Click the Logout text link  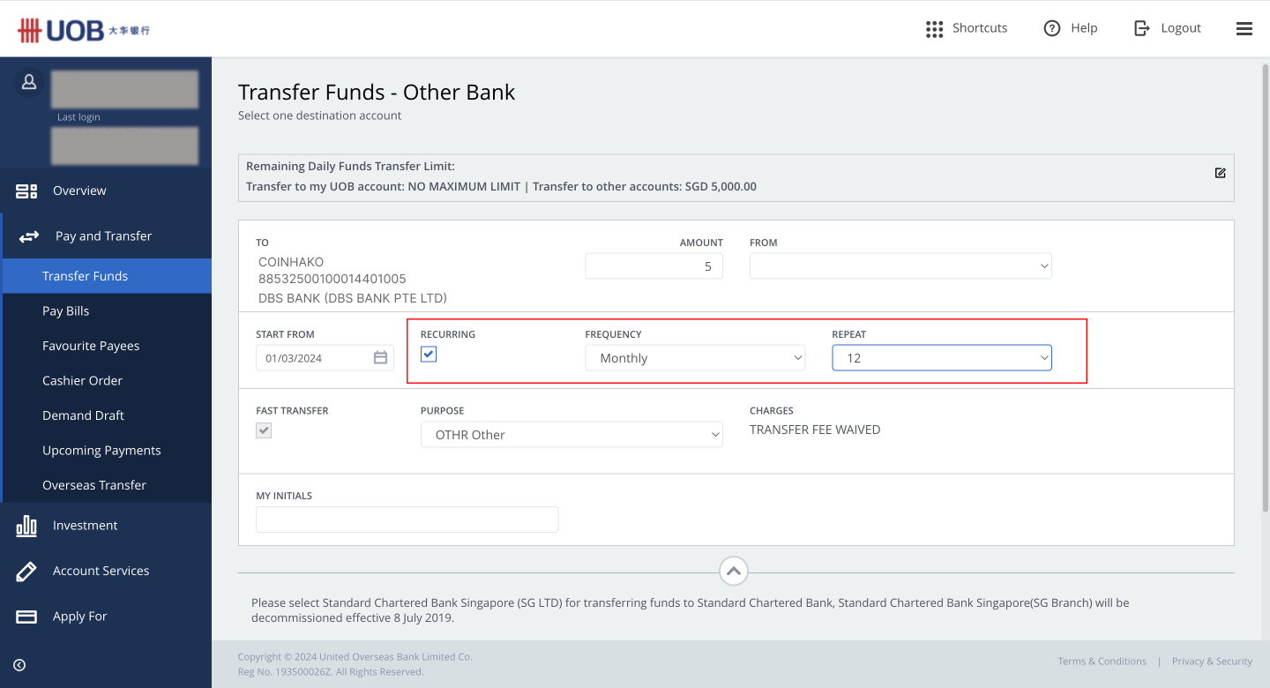click(1181, 28)
